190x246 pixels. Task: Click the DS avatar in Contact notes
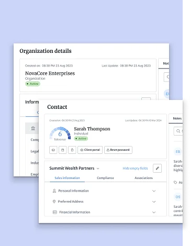pos(178,197)
